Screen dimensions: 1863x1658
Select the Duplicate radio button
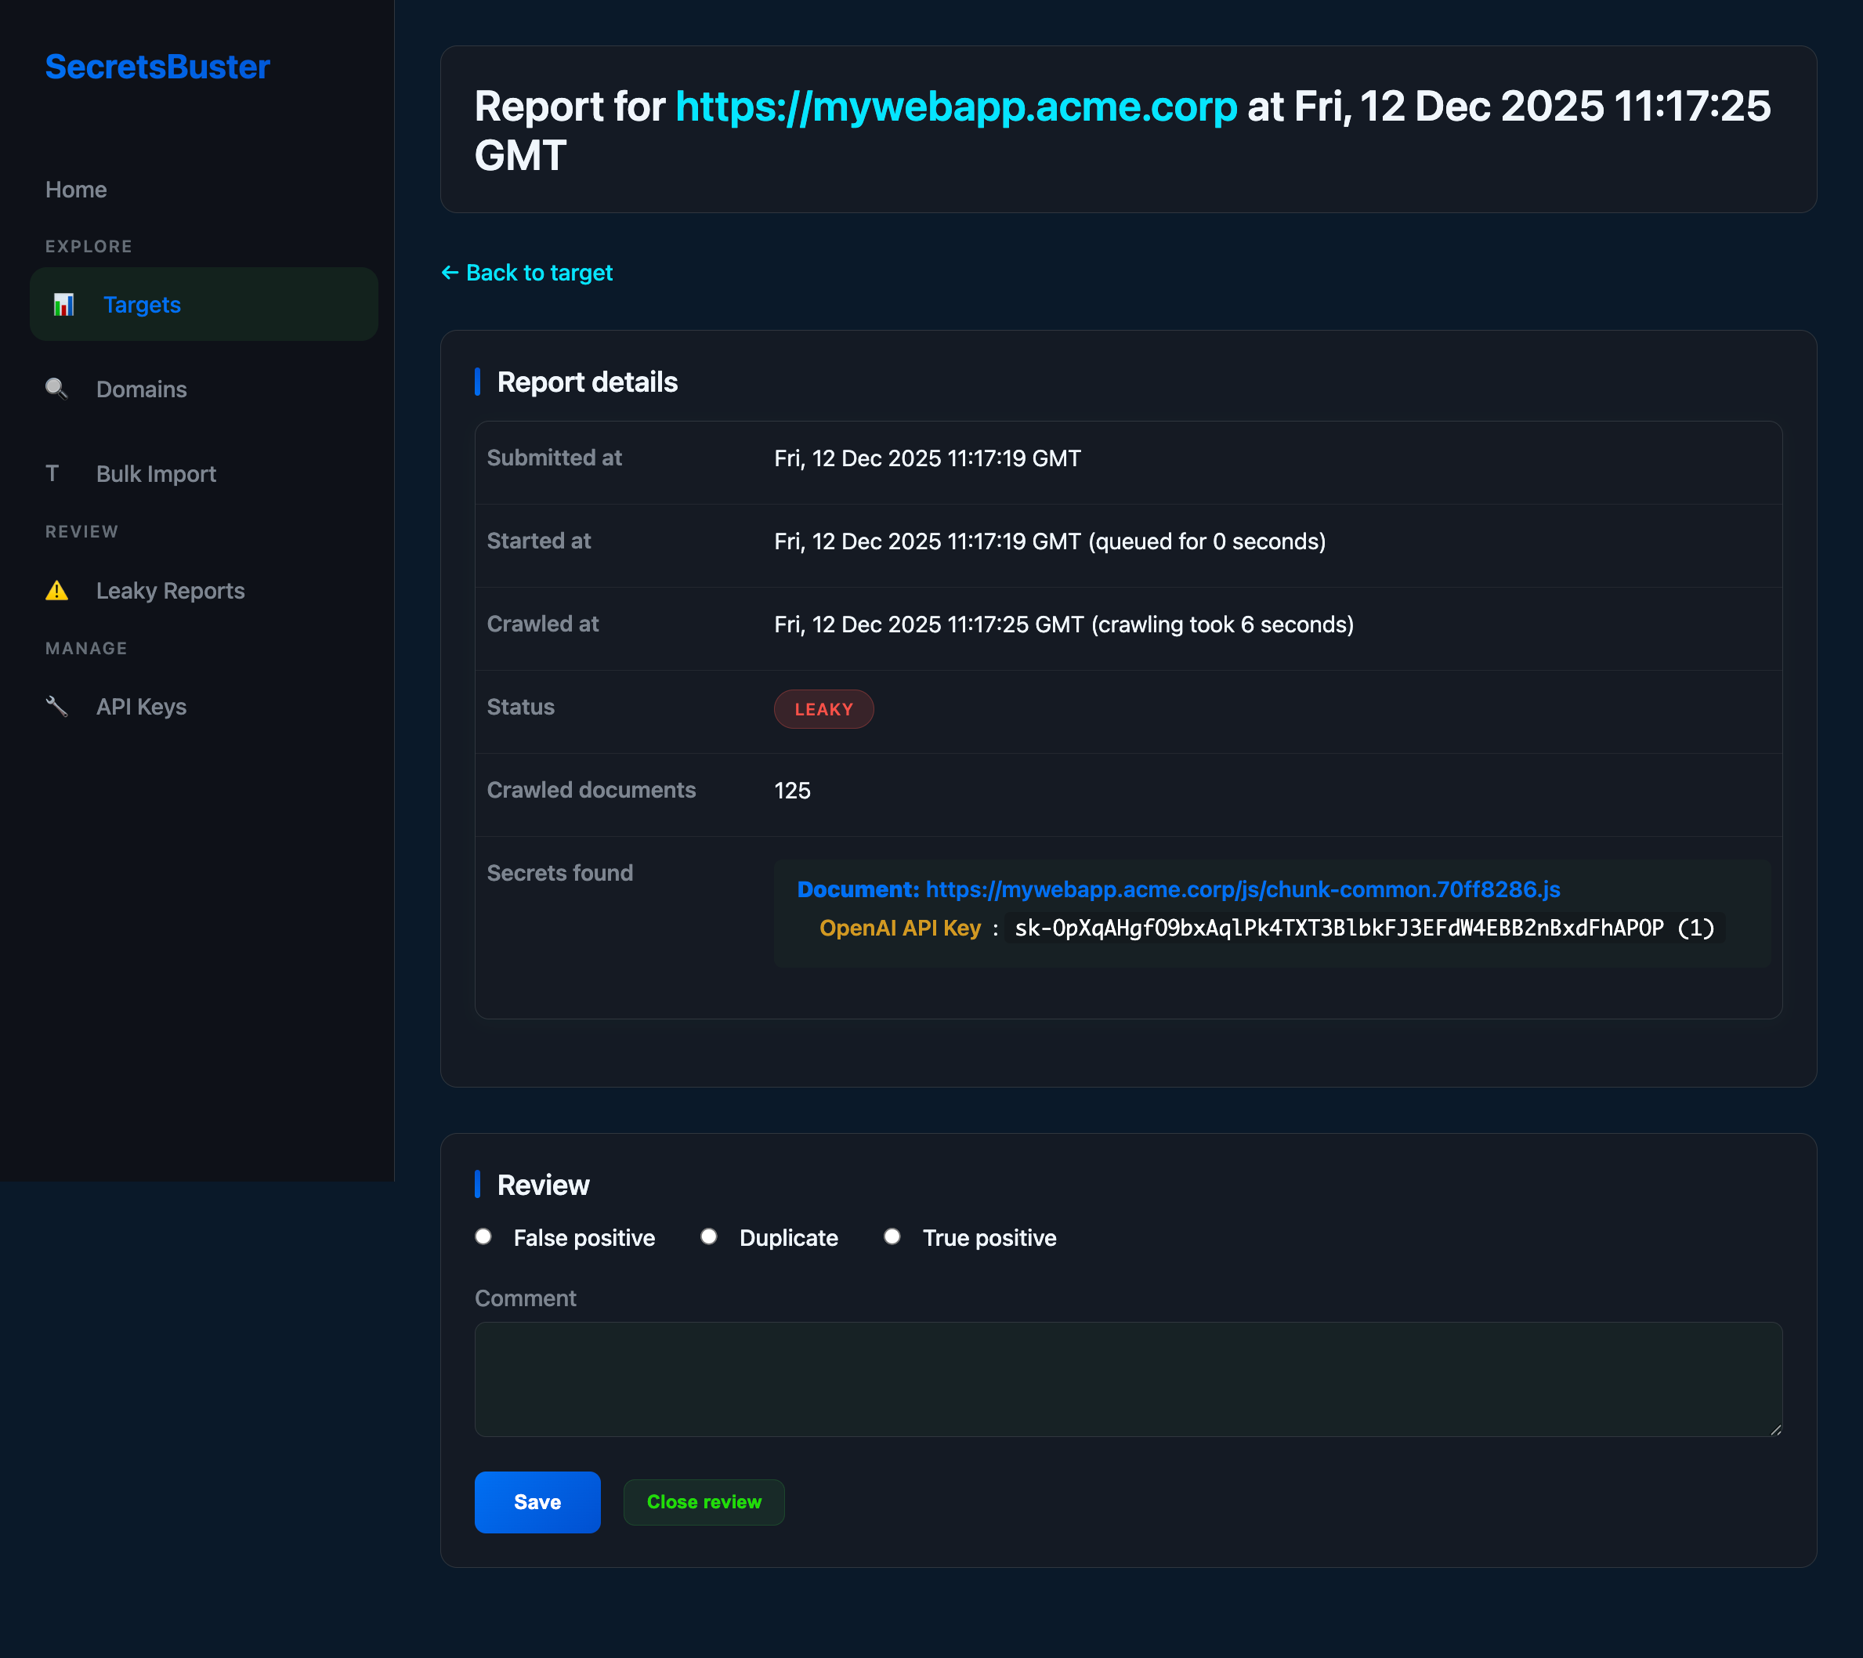tap(709, 1237)
